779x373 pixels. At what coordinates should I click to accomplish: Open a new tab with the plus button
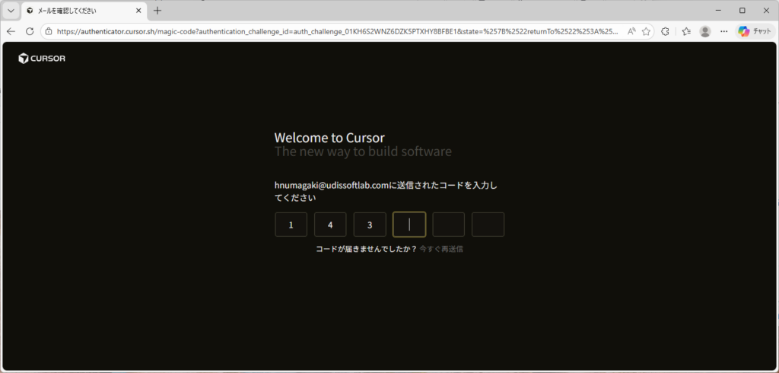click(x=157, y=11)
